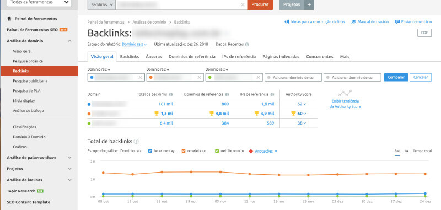Image resolution: width=441 pixels, height=210 pixels.
Task: Clear the search box with the X icon
Action: 243,4
